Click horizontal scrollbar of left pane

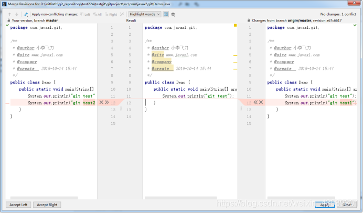click(44, 198)
